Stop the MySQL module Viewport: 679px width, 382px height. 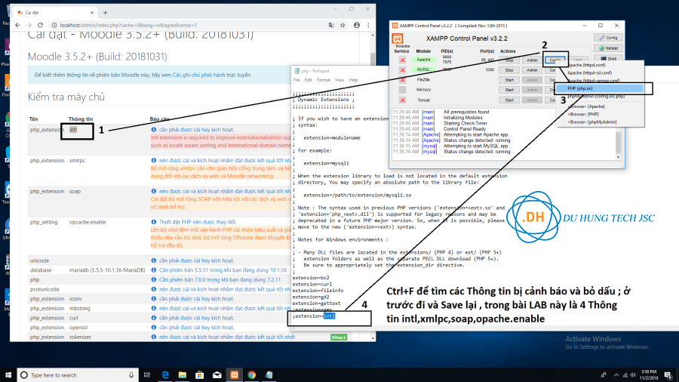click(x=509, y=69)
